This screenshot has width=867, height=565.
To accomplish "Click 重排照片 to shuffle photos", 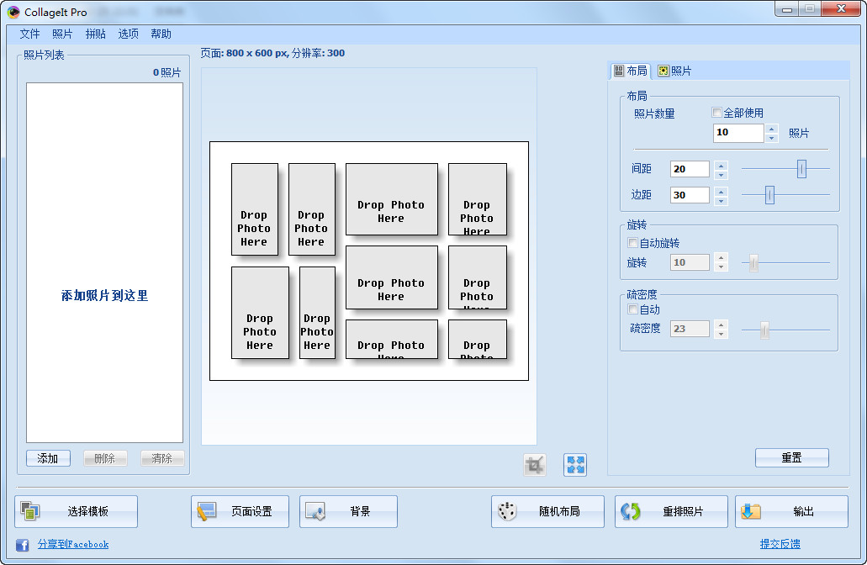I will point(671,511).
